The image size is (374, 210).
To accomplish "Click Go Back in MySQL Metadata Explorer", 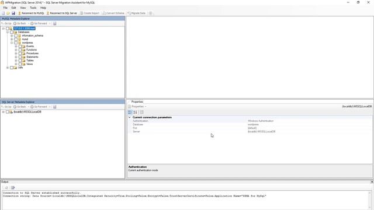I will [19, 23].
